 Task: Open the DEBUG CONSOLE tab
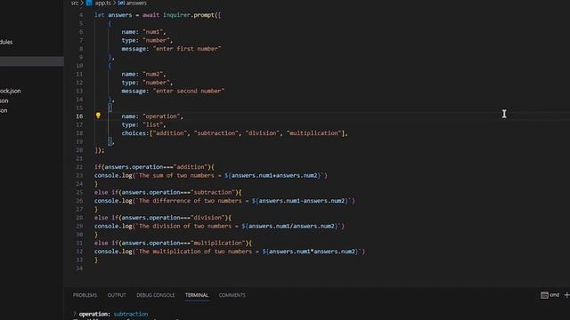click(155, 295)
